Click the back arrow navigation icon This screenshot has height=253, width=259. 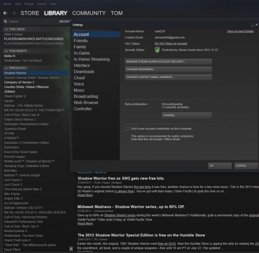[5, 13]
